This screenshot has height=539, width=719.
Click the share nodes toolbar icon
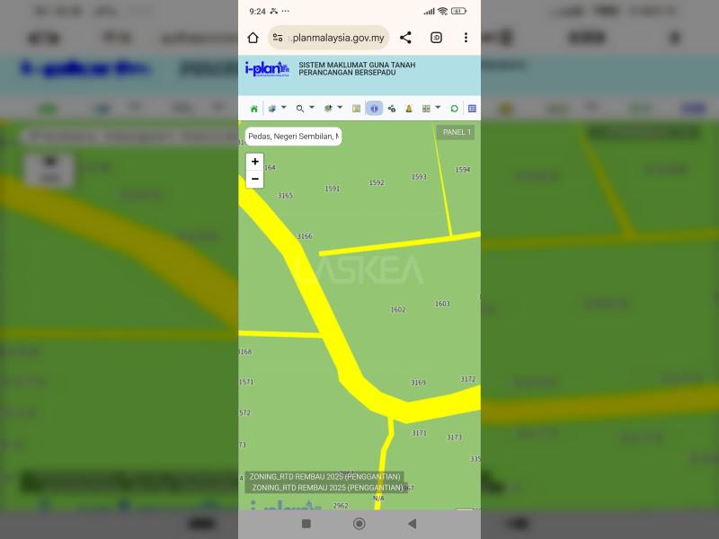tap(392, 109)
